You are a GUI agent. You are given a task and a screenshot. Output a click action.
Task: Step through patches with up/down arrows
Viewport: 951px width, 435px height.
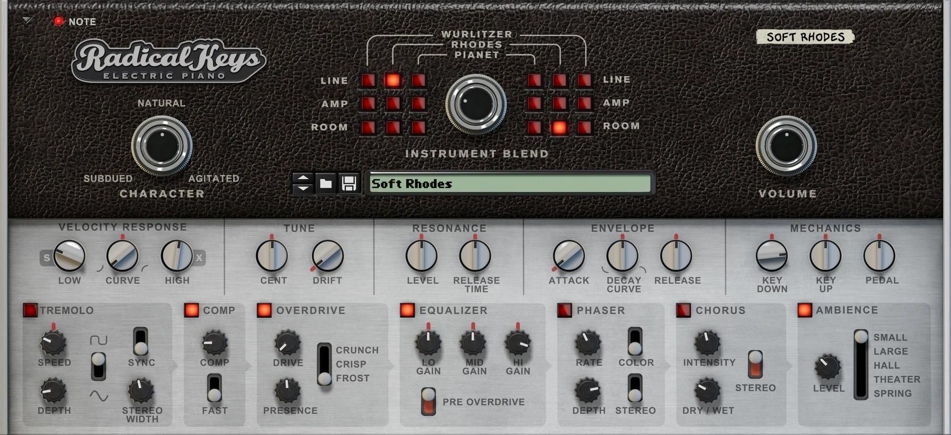click(303, 183)
